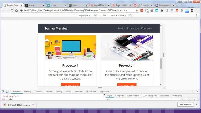Image resolution: width=201 pixels, height=113 pixels.
Task: Reload the page with the refresh icon
Action: click(x=12, y=10)
